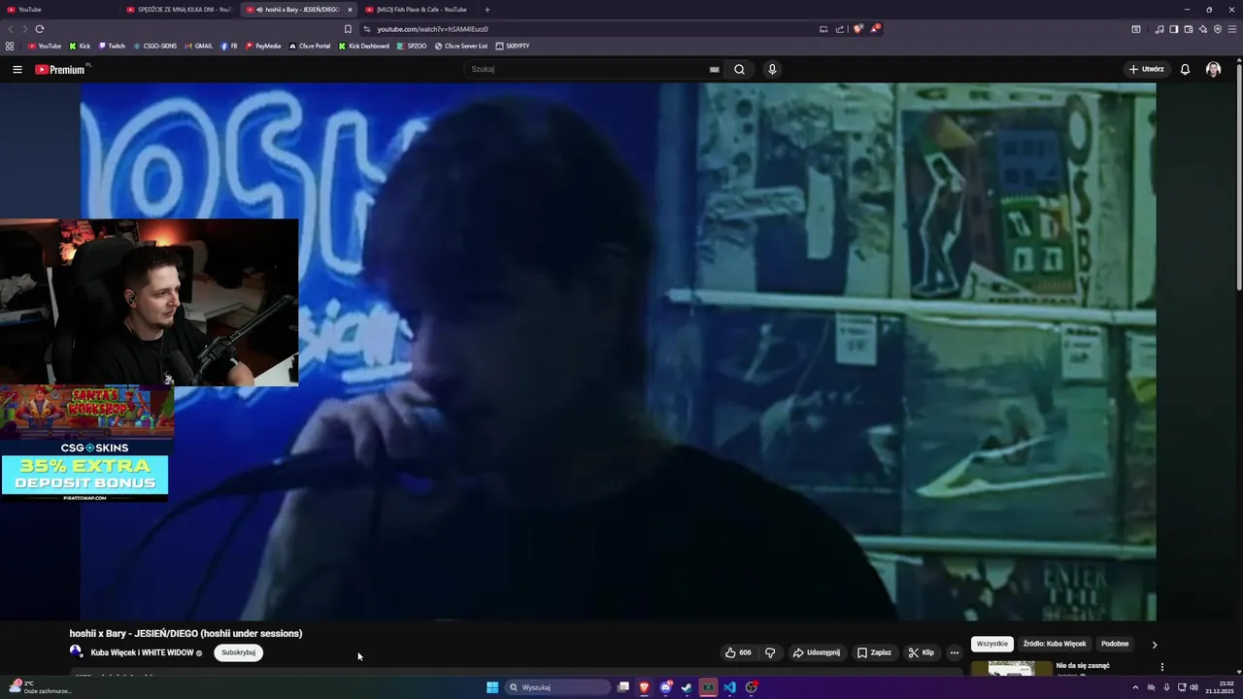
Task: Open the YouTube notifications bell
Action: click(1185, 69)
